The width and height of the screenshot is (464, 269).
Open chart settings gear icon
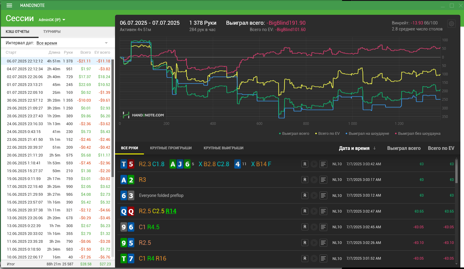tap(451, 24)
